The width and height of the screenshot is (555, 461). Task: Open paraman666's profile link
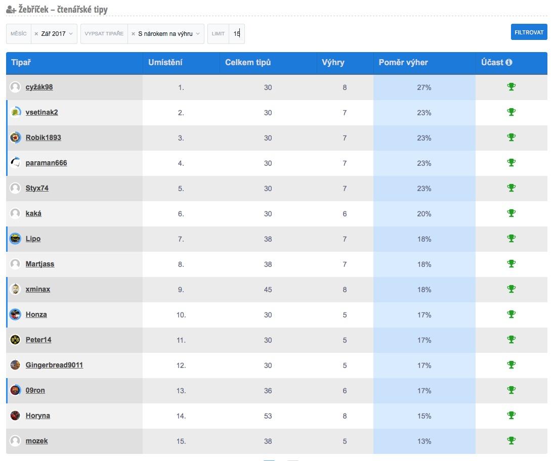pyautogui.click(x=46, y=163)
